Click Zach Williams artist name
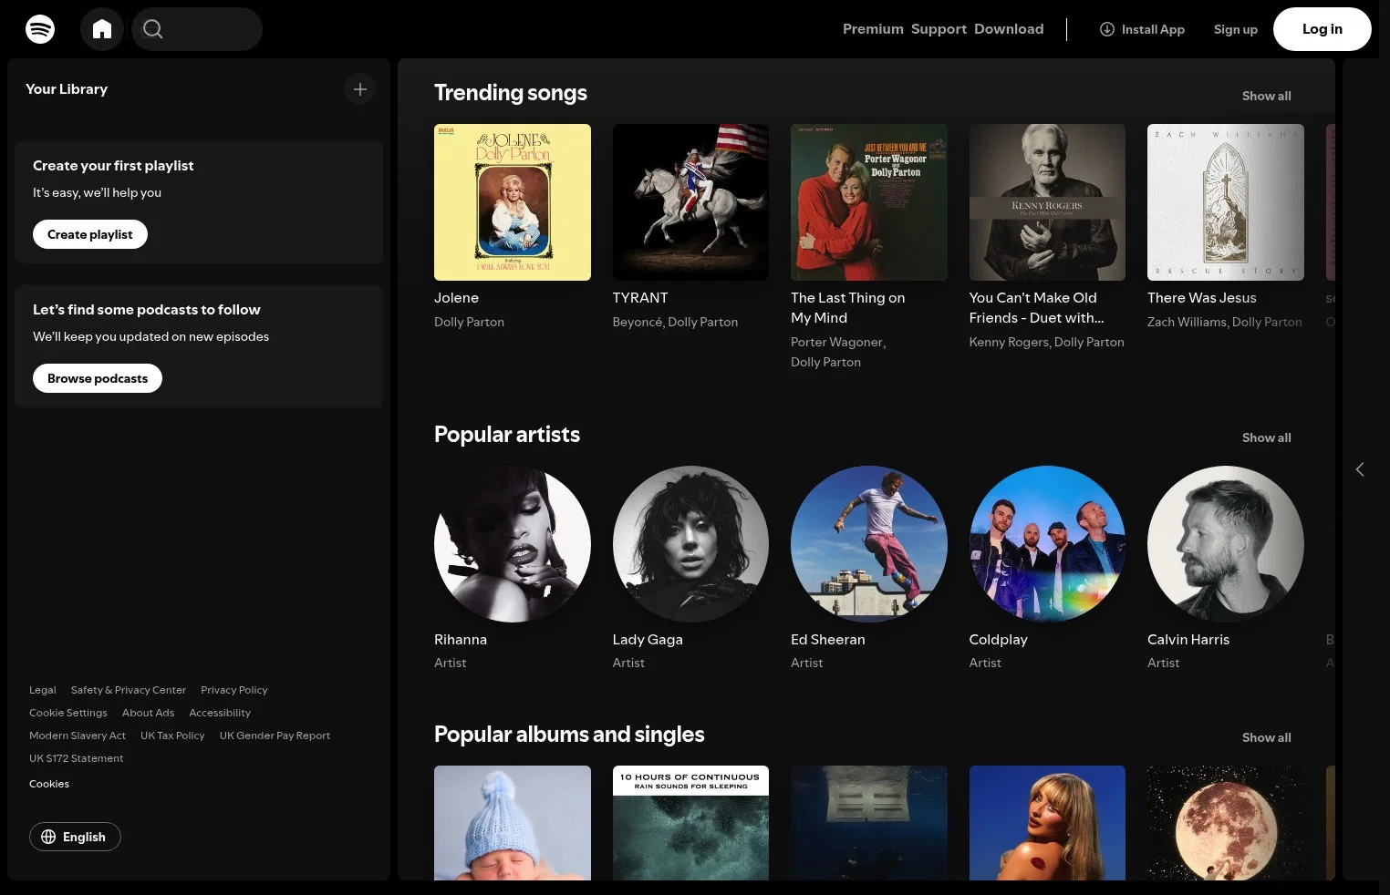The height and width of the screenshot is (895, 1390). coord(1188,322)
